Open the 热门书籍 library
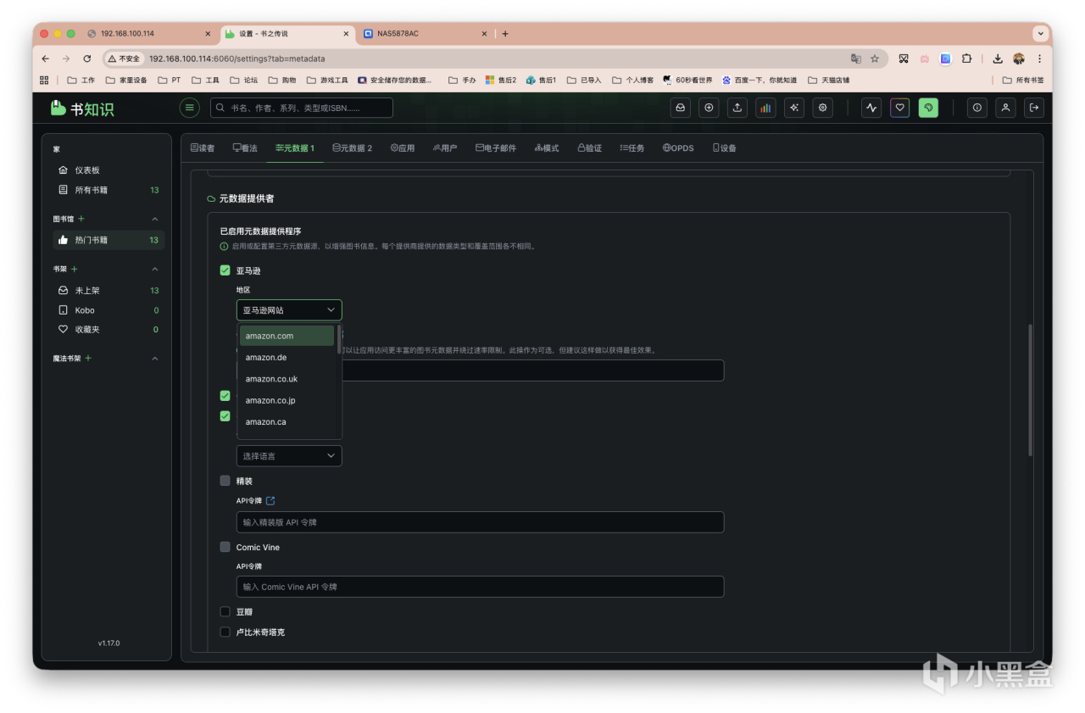1085x713 pixels. 108,240
